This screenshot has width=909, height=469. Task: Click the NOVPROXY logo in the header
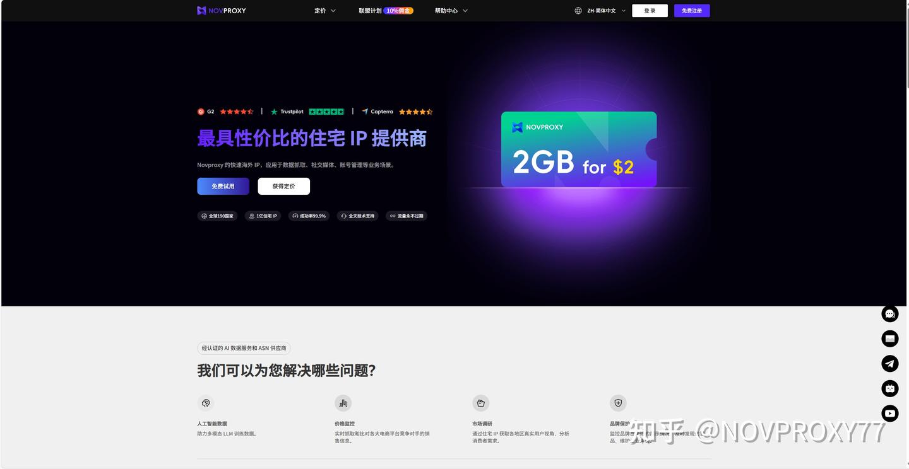tap(220, 10)
